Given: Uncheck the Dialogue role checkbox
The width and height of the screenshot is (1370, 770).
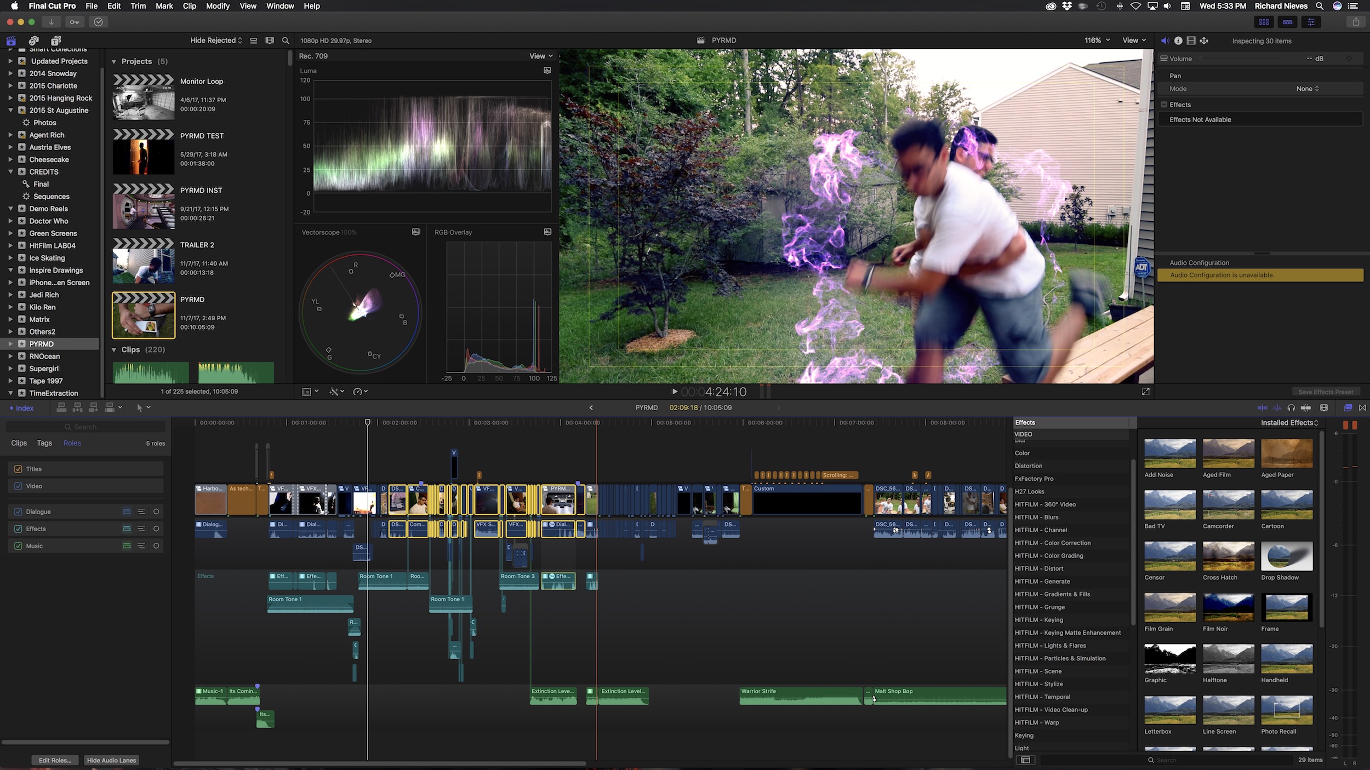Looking at the screenshot, I should 18,512.
